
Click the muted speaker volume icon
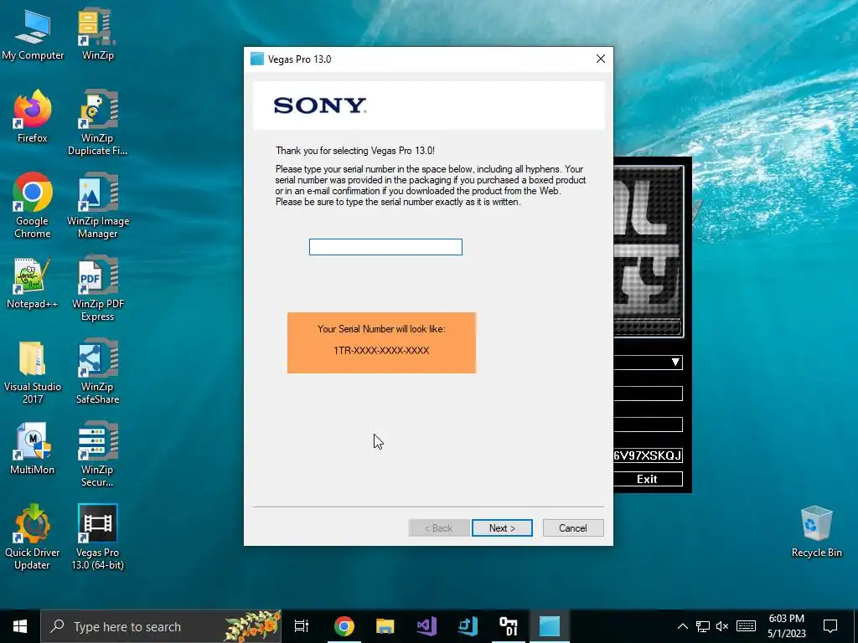point(722,626)
